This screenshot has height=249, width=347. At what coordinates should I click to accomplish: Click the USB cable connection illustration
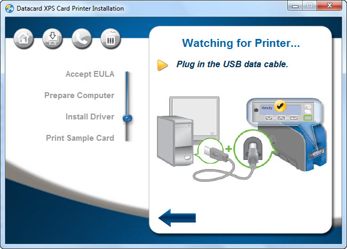[x=234, y=155]
